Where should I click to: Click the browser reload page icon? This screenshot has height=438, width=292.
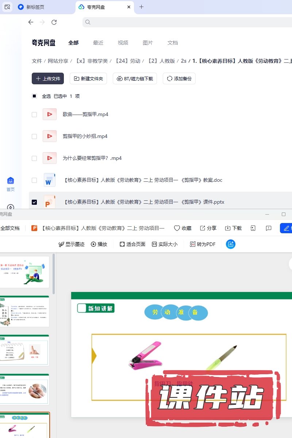[54, 22]
